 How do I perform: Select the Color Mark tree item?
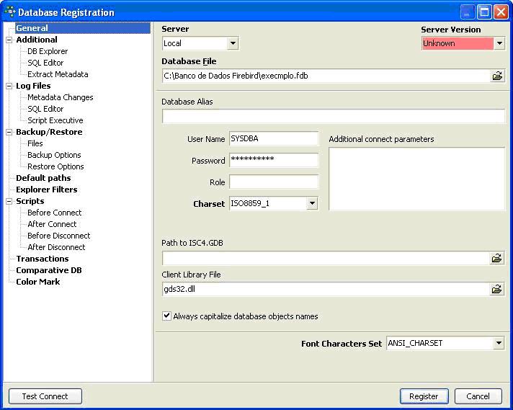pyautogui.click(x=38, y=282)
